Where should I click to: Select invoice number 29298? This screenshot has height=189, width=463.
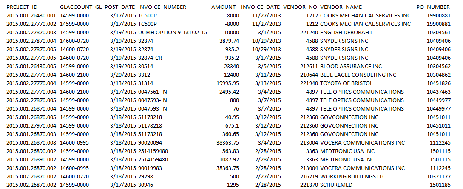tap(145, 177)
